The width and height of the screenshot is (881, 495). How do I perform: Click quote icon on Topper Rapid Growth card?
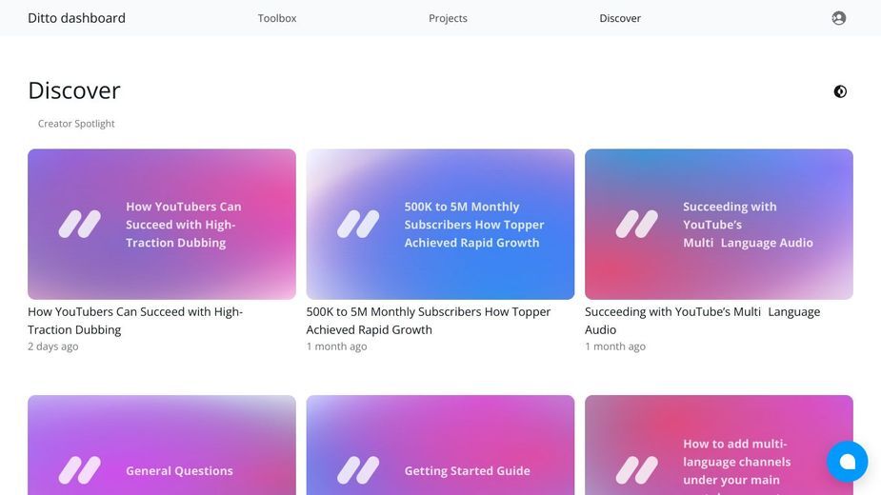[x=358, y=225]
